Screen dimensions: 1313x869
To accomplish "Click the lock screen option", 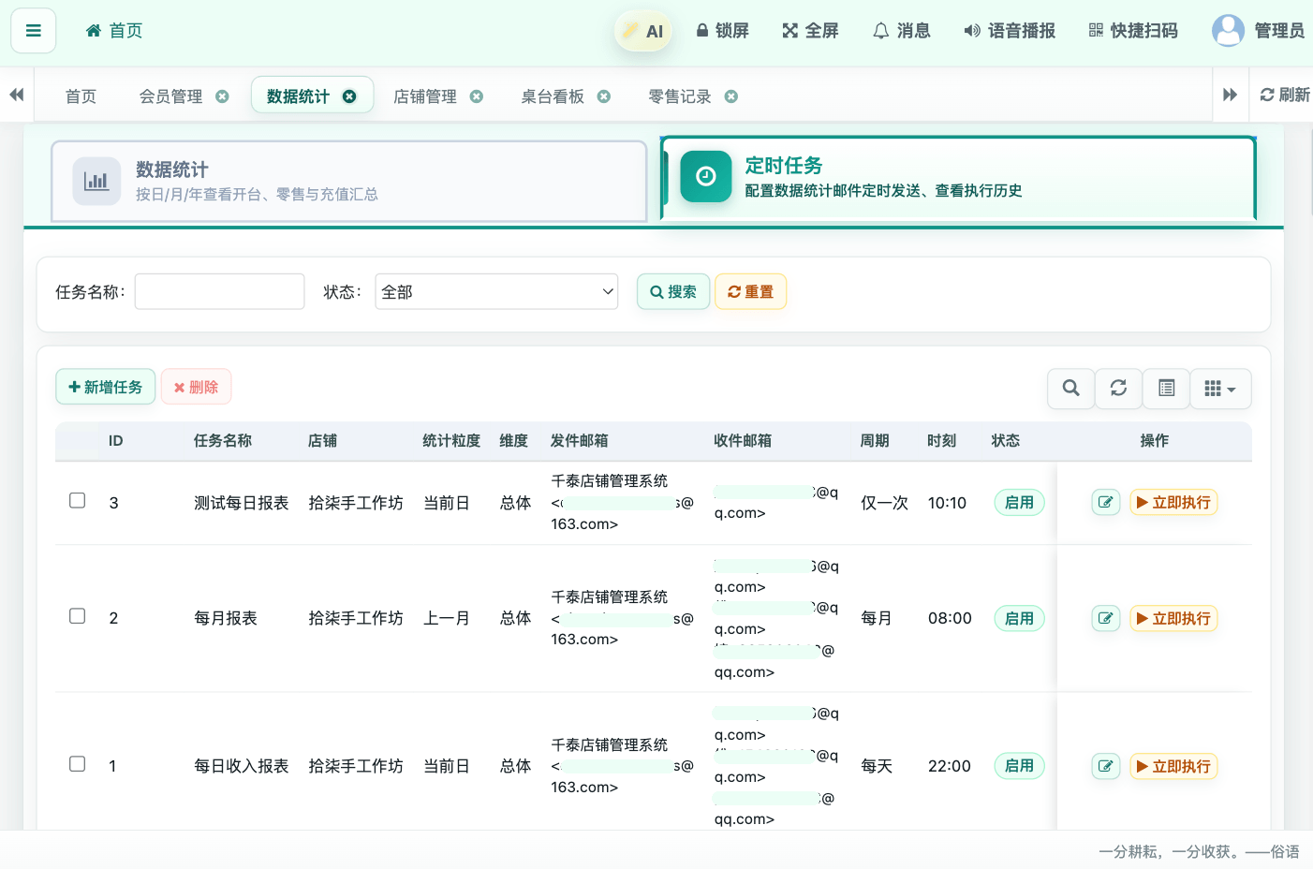I will click(723, 31).
